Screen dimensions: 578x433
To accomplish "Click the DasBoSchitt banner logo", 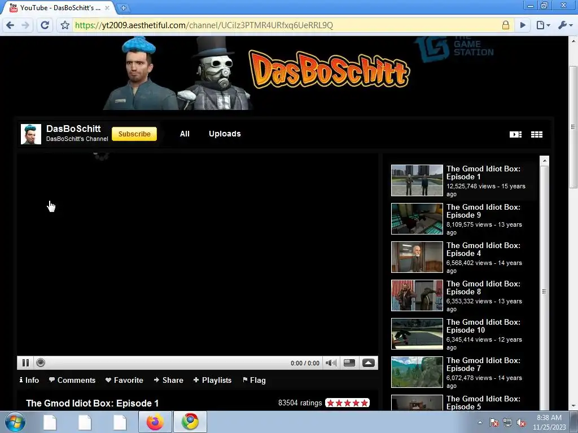I will tap(329, 70).
